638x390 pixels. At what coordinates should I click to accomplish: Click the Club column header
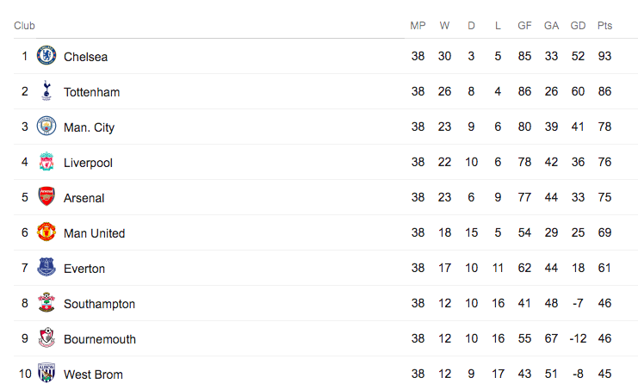tap(24, 26)
